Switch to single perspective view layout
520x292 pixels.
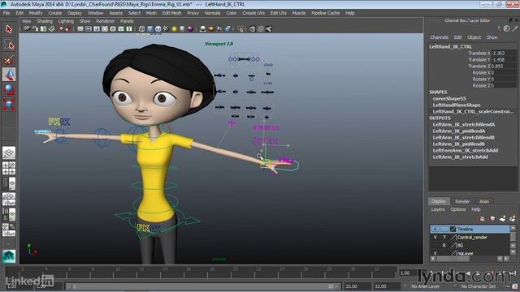pyautogui.click(x=9, y=153)
